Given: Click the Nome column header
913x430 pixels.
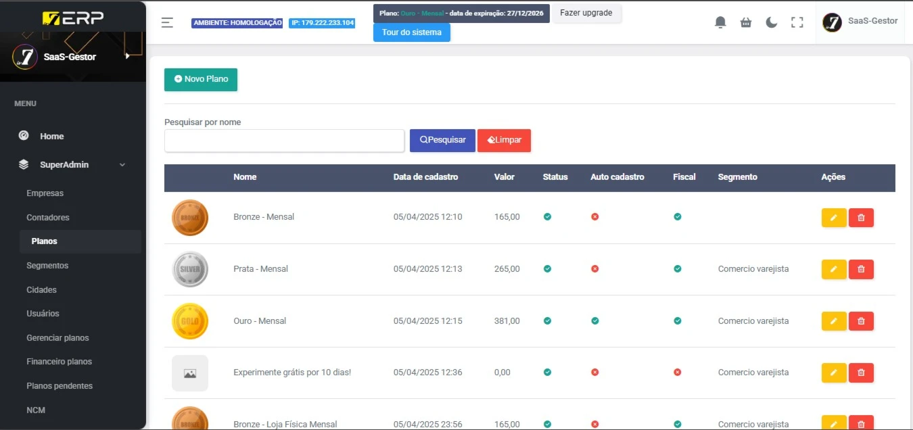Looking at the screenshot, I should [x=245, y=177].
